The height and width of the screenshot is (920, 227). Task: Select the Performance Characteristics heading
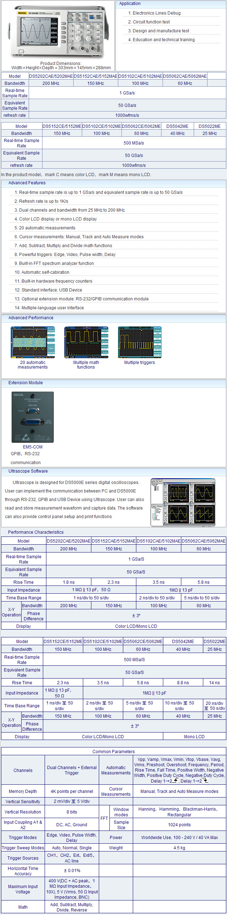click(x=36, y=532)
